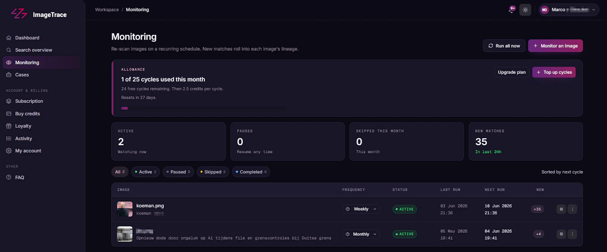This screenshot has width=607, height=252.
Task: Filter list by Paused status
Action: pyautogui.click(x=178, y=172)
